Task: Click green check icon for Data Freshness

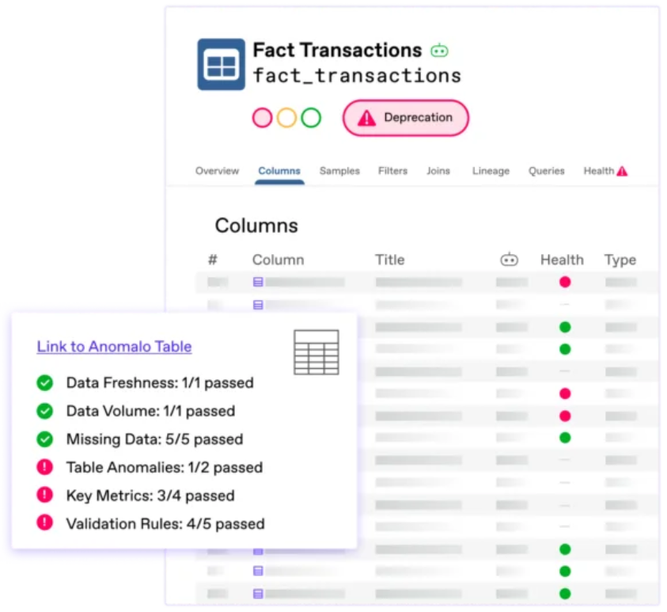Action: point(44,382)
